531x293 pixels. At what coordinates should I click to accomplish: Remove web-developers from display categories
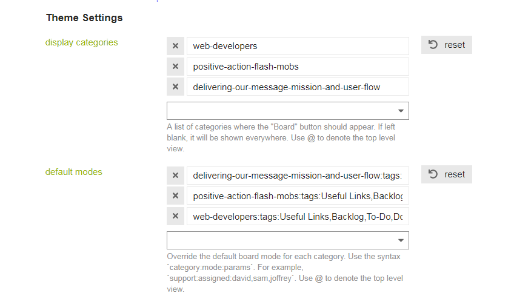point(175,46)
